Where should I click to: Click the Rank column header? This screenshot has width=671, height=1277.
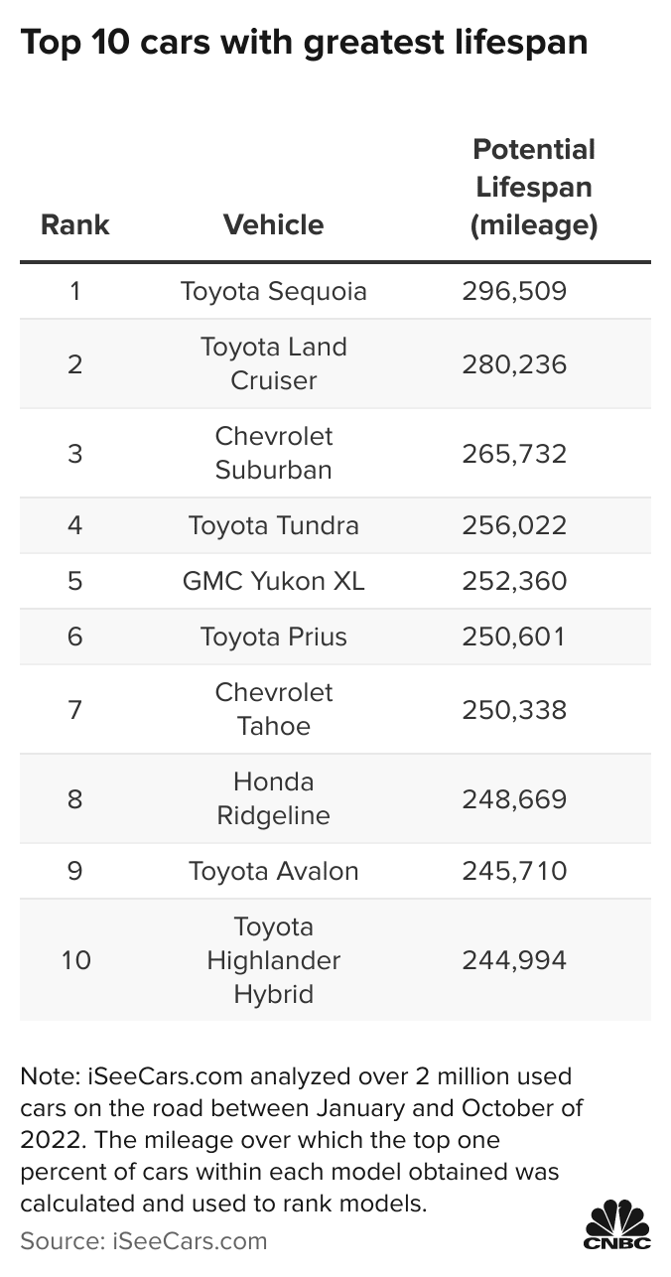(x=75, y=224)
